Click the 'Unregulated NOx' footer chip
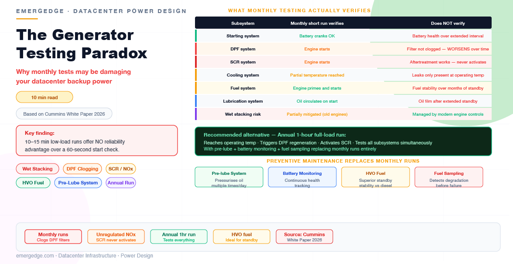 click(116, 237)
